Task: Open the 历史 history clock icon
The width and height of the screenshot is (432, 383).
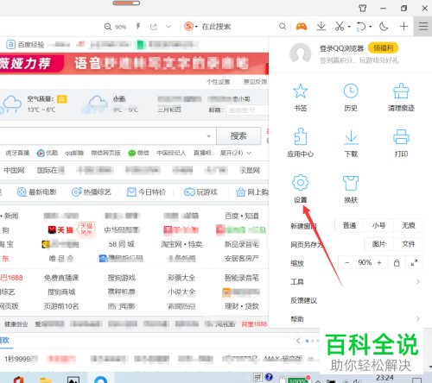Action: 351,91
